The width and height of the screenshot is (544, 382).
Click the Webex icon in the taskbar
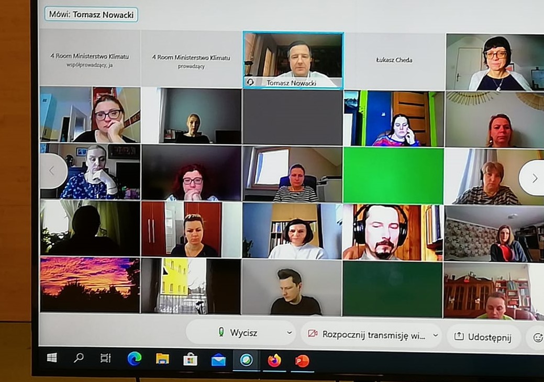(x=246, y=360)
